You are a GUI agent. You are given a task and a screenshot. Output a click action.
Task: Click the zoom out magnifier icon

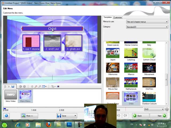tap(40, 86)
